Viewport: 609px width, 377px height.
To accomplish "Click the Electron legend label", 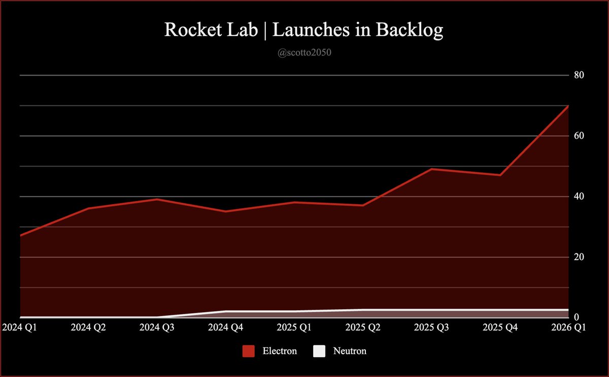I will tap(280, 351).
